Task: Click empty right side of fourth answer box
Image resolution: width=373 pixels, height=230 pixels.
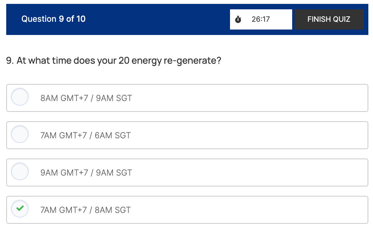Action: [272, 210]
